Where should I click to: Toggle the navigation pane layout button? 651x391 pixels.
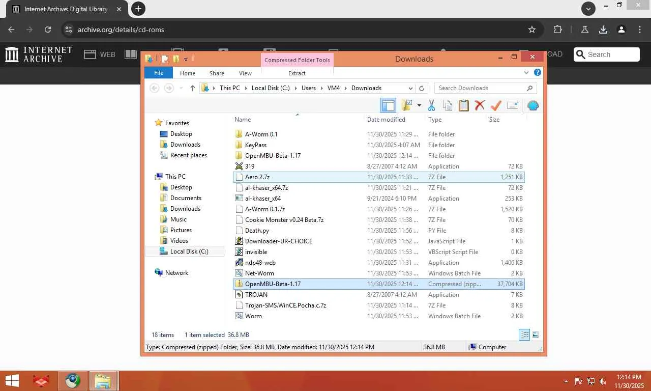pyautogui.click(x=388, y=105)
